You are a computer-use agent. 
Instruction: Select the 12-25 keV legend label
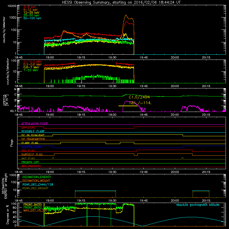point(31,13)
